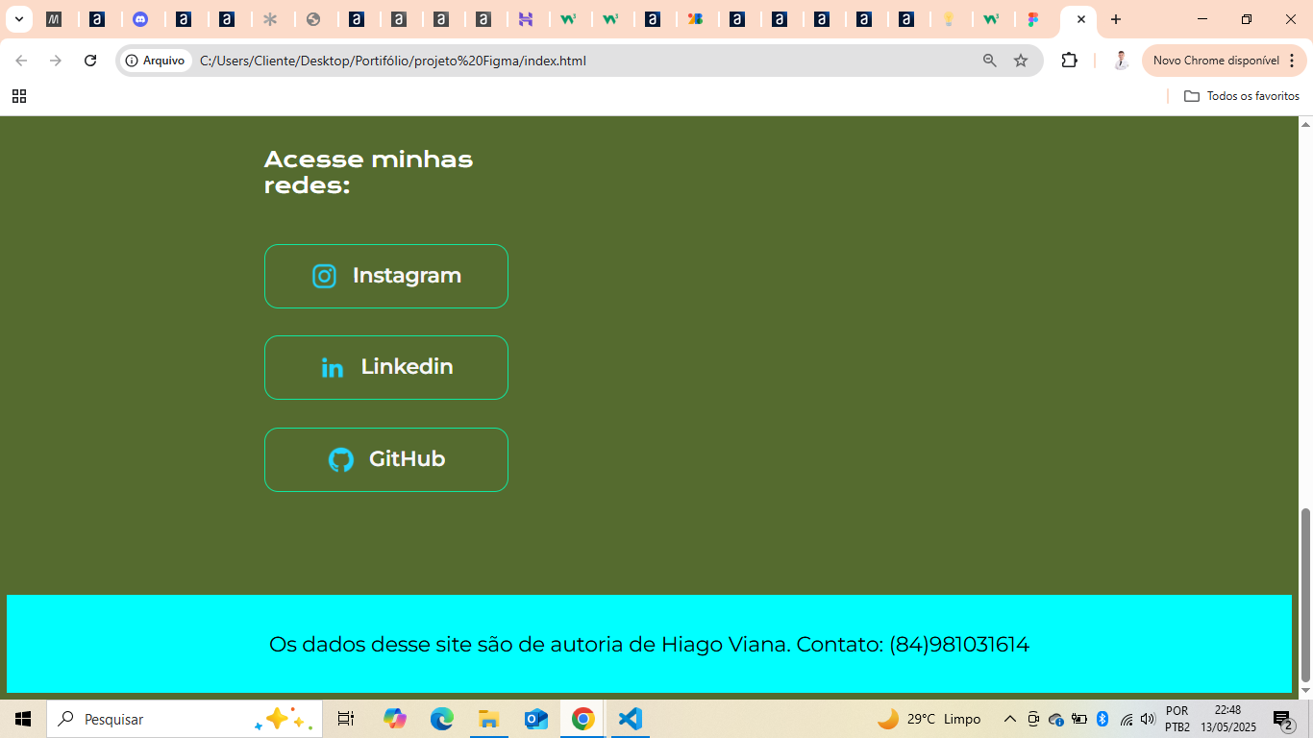Open the Instagram social link button
Image resolution: width=1313 pixels, height=738 pixels.
386,276
